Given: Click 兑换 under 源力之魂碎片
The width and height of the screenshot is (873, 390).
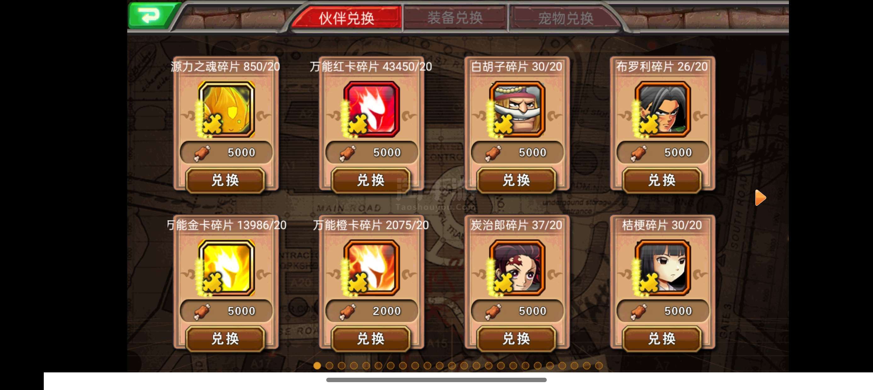Looking at the screenshot, I should (225, 180).
